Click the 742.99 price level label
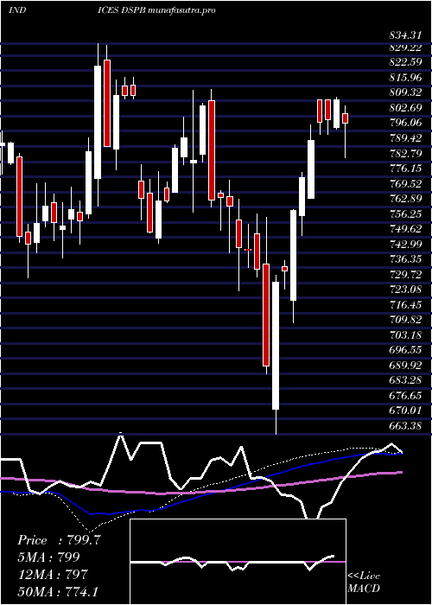The width and height of the screenshot is (432, 605). [x=405, y=244]
